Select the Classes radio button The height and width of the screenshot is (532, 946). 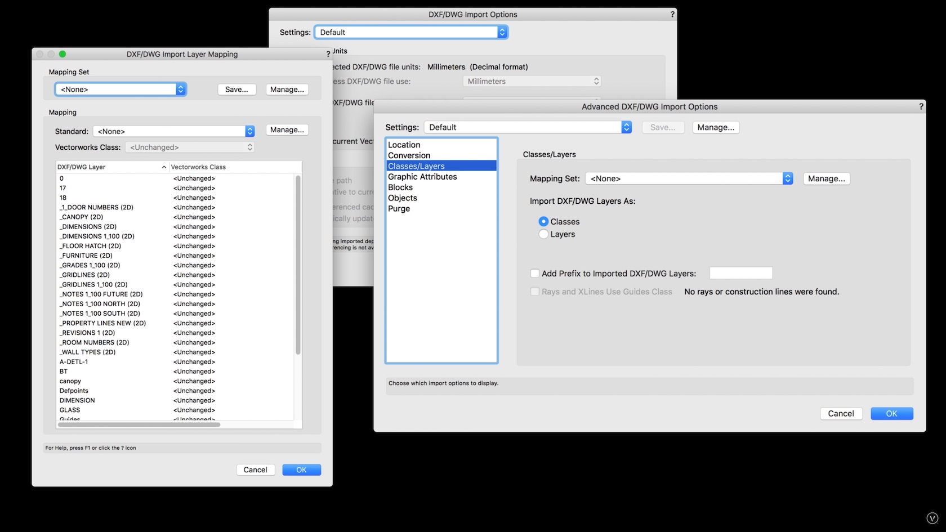tap(543, 222)
